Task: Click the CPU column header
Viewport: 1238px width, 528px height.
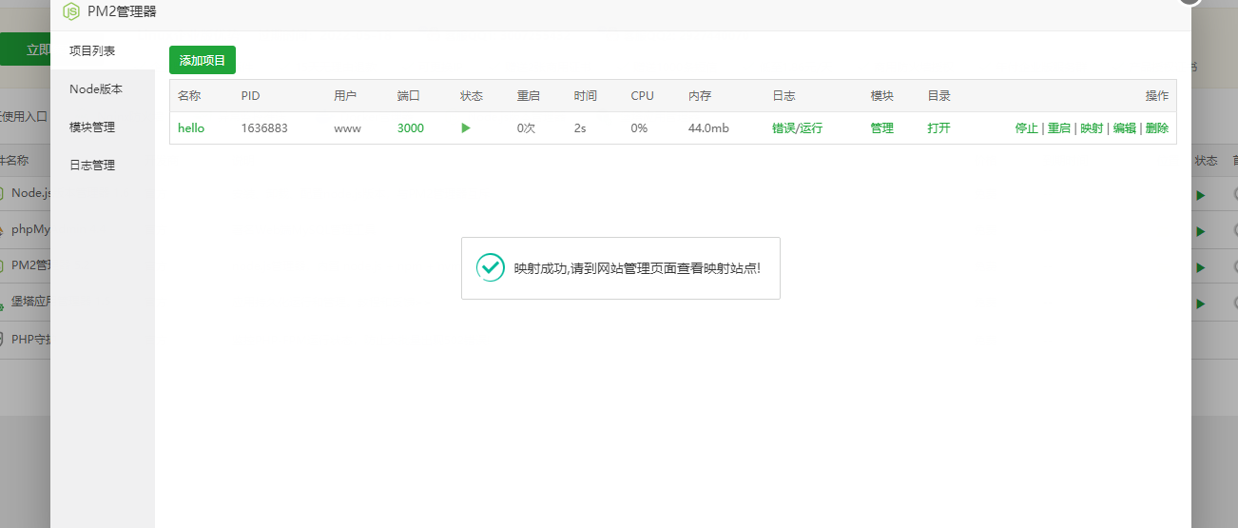Action: 643,96
